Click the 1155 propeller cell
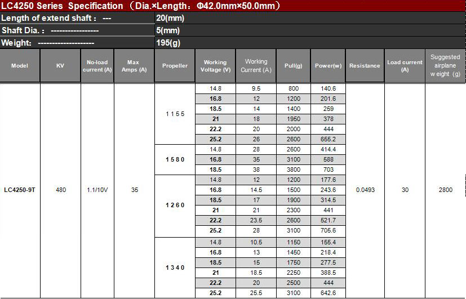This screenshot has width=466, height=299. pyautogui.click(x=175, y=114)
